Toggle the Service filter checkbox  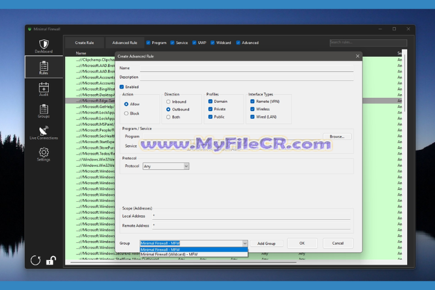tap(172, 42)
